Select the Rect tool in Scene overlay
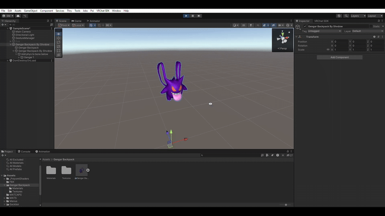 [x=58, y=51]
